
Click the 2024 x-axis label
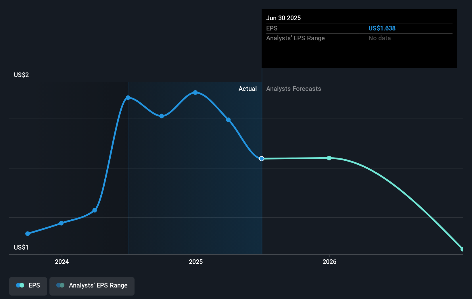[x=62, y=262]
